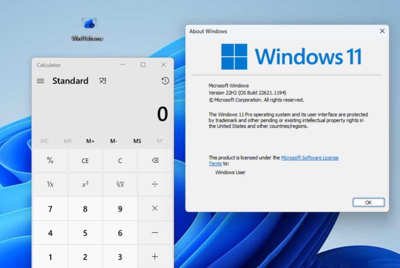The width and height of the screenshot is (400, 268).
Task: Toggle Keep on top in Calculator
Action: [102, 81]
